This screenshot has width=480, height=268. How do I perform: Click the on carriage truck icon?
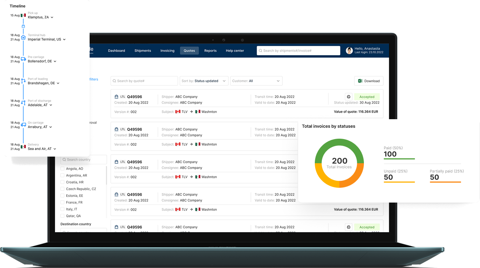[x=23, y=125]
